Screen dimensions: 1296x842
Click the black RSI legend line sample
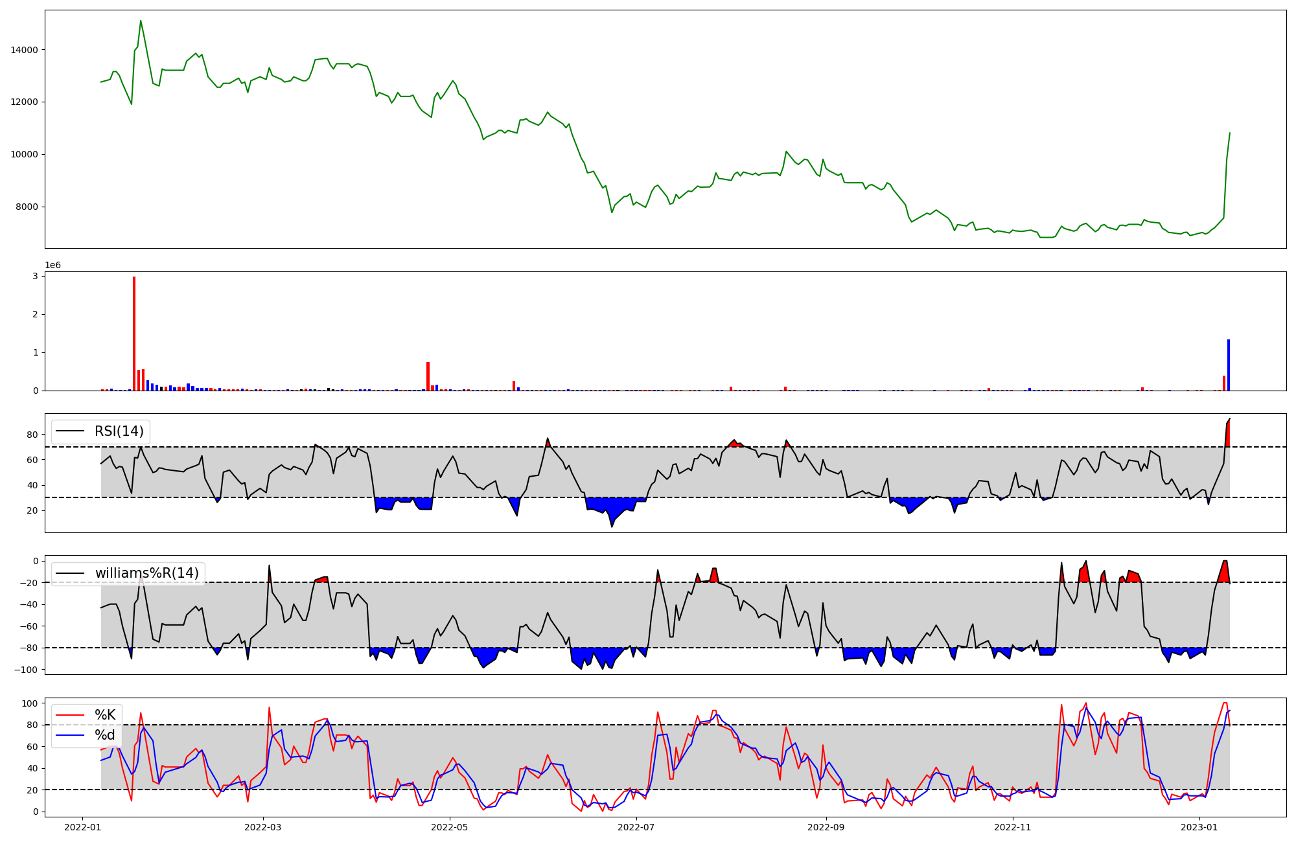pos(71,431)
